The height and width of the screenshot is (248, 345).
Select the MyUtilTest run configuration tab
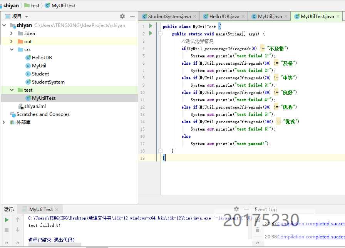41,209
